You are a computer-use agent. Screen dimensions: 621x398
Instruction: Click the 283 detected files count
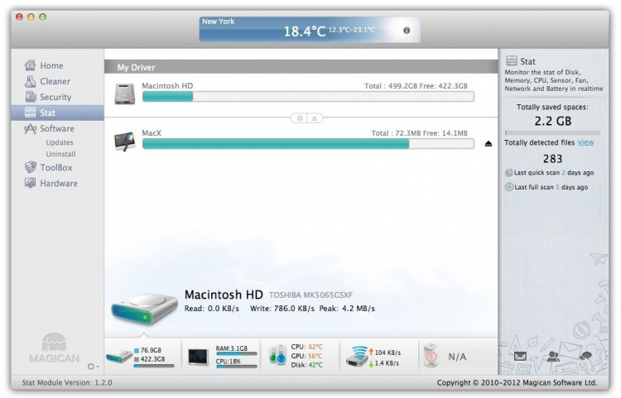(552, 159)
